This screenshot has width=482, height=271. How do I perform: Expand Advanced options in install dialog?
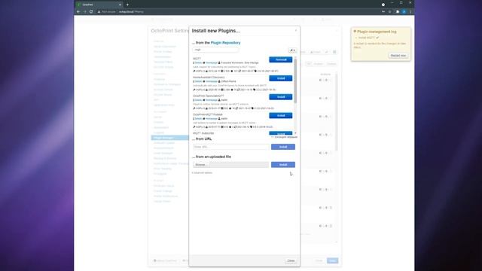(x=202, y=172)
